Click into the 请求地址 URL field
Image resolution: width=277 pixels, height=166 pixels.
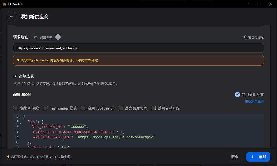tap(139, 48)
